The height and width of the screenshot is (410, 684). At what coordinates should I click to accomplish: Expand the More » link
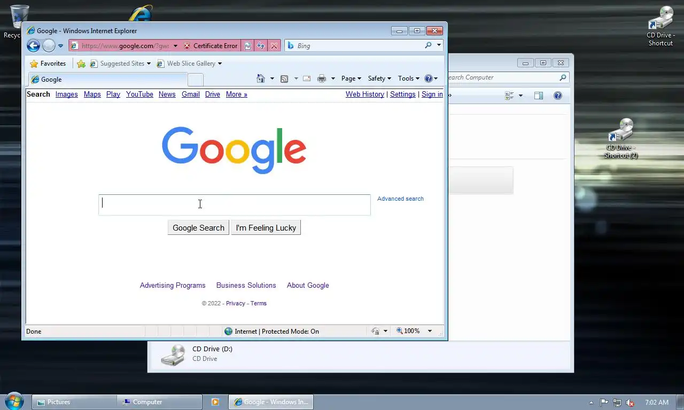coord(237,94)
